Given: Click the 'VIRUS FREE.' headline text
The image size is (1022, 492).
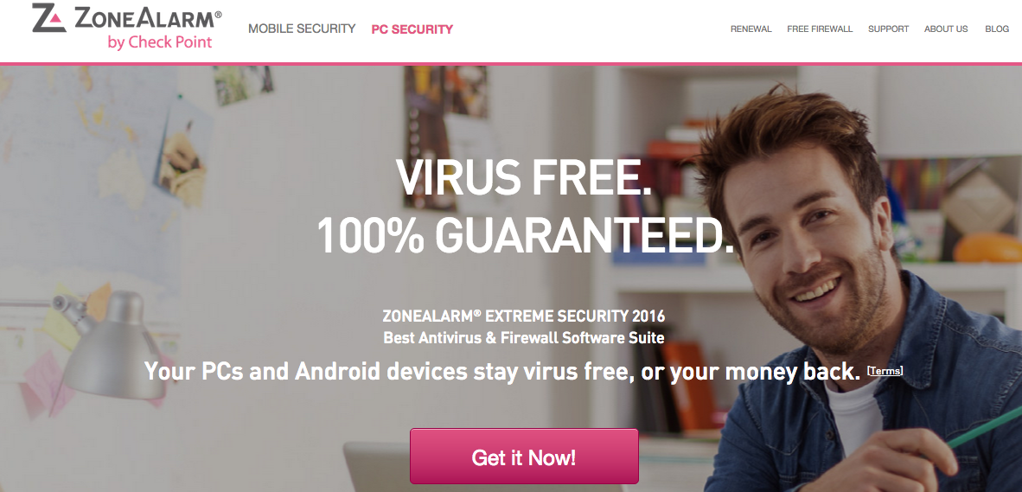Looking at the screenshot, I should [524, 177].
